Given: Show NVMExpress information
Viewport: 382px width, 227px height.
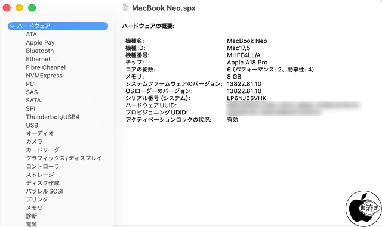Looking at the screenshot, I should (44, 76).
